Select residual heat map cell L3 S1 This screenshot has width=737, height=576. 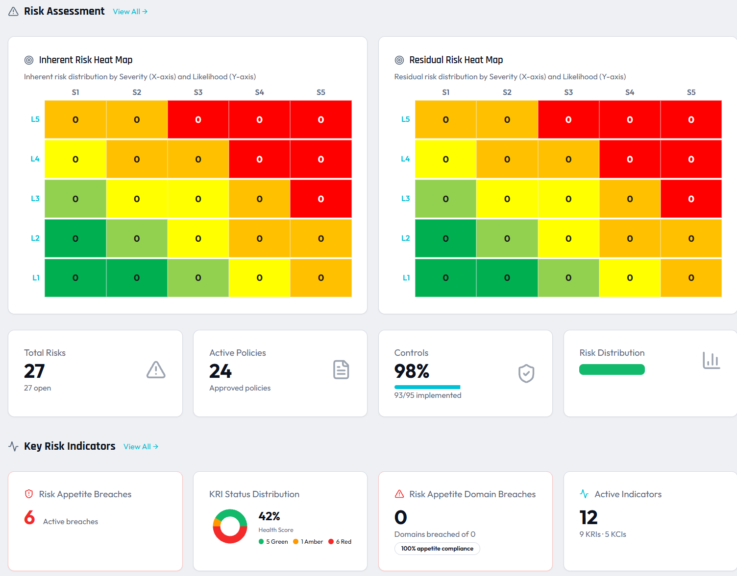pyautogui.click(x=445, y=199)
